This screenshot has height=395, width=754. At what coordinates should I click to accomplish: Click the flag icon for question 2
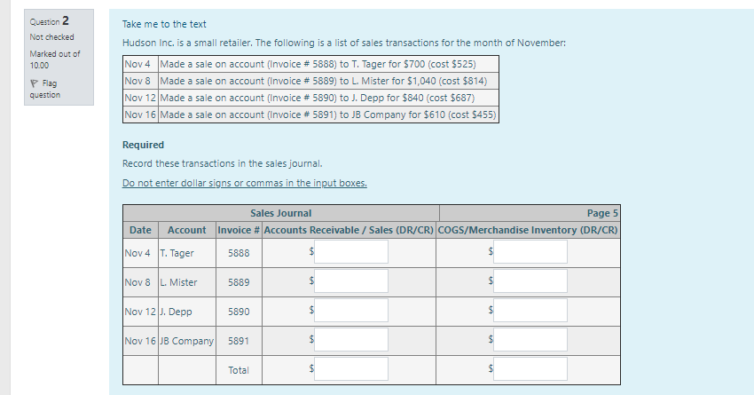(x=34, y=83)
